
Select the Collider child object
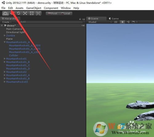[14, 55]
